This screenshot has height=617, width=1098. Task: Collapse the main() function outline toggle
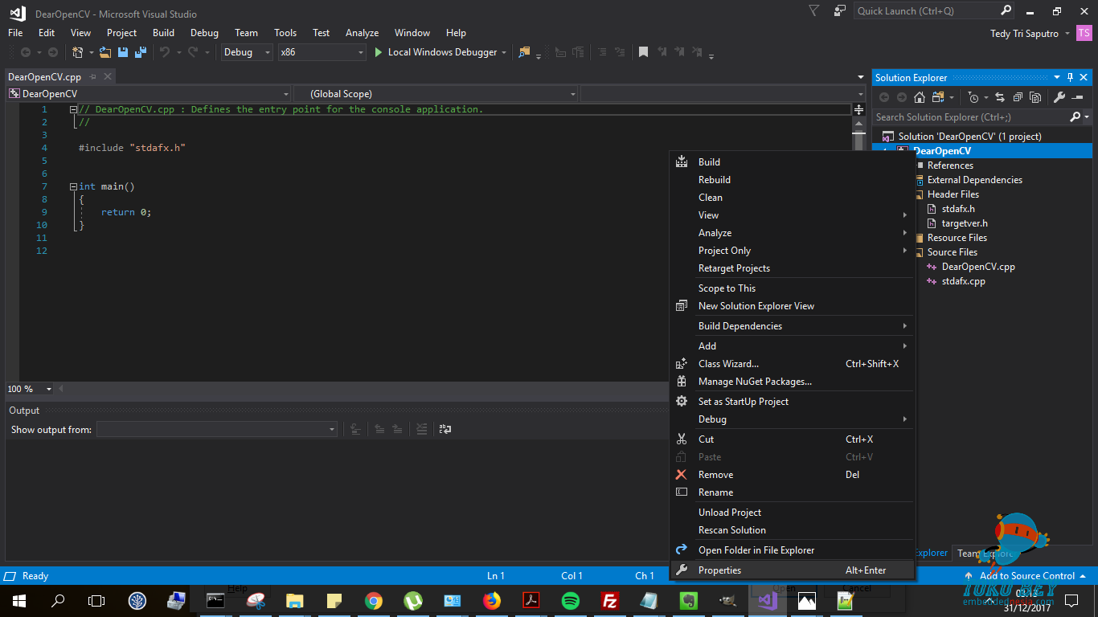tap(73, 186)
